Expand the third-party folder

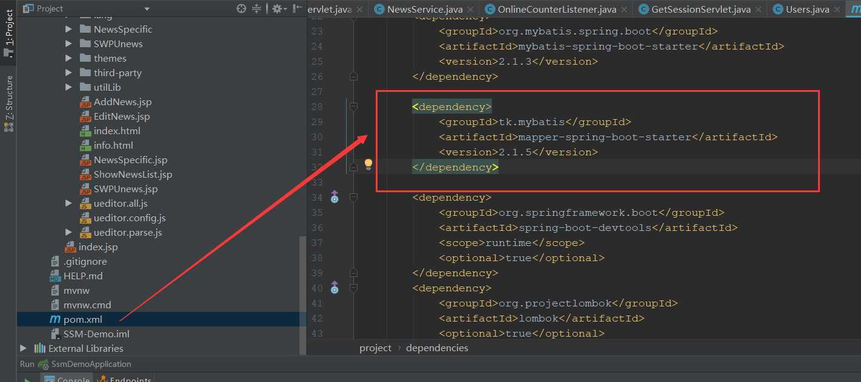point(68,73)
